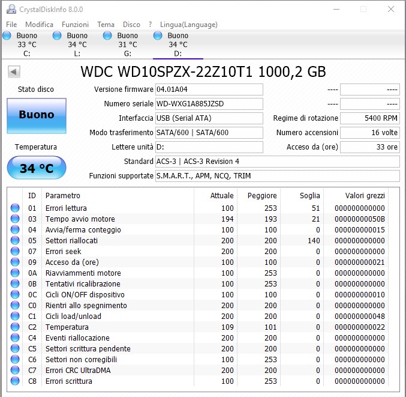
Task: Open the File menu
Action: pos(11,25)
